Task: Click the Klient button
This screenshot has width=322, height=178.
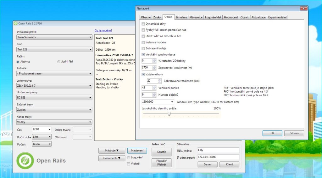Action: point(229,165)
